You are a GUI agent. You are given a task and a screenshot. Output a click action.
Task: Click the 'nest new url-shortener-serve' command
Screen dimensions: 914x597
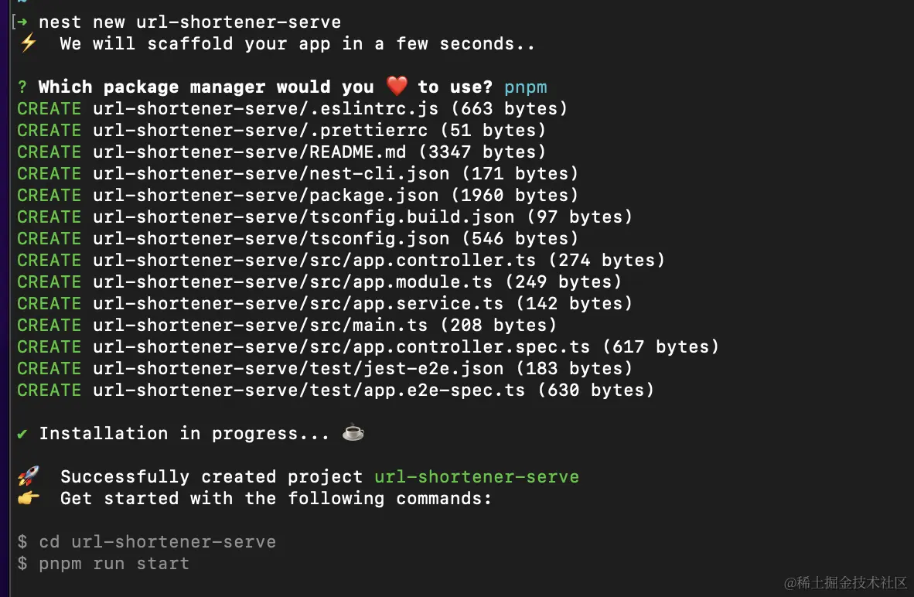tap(189, 22)
